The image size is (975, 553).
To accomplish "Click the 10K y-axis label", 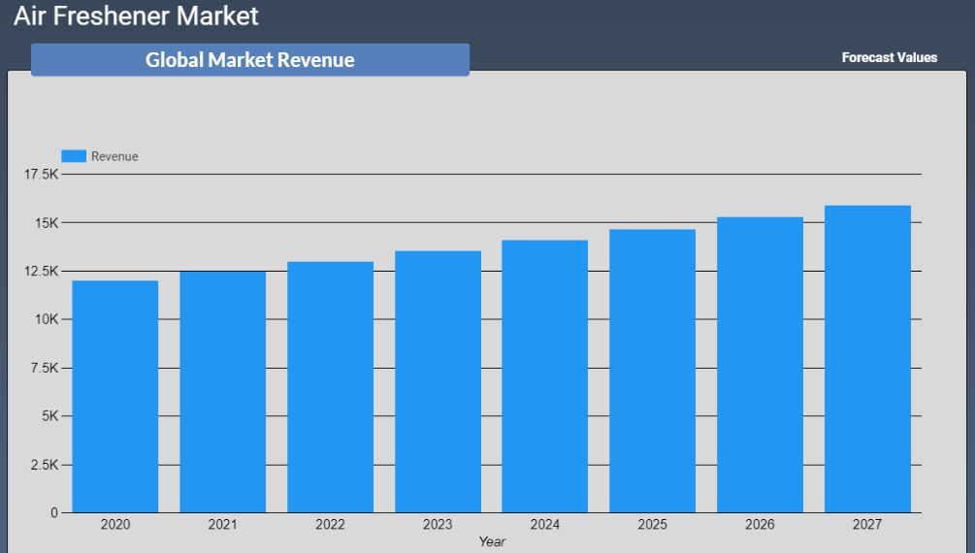I will 46,319.
